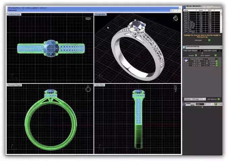This screenshot has width=228, height=161.
Task: Click the Ring Rail panel icon
Action: coord(184,104)
